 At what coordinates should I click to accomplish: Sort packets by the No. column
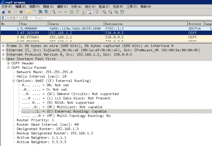[10, 24]
